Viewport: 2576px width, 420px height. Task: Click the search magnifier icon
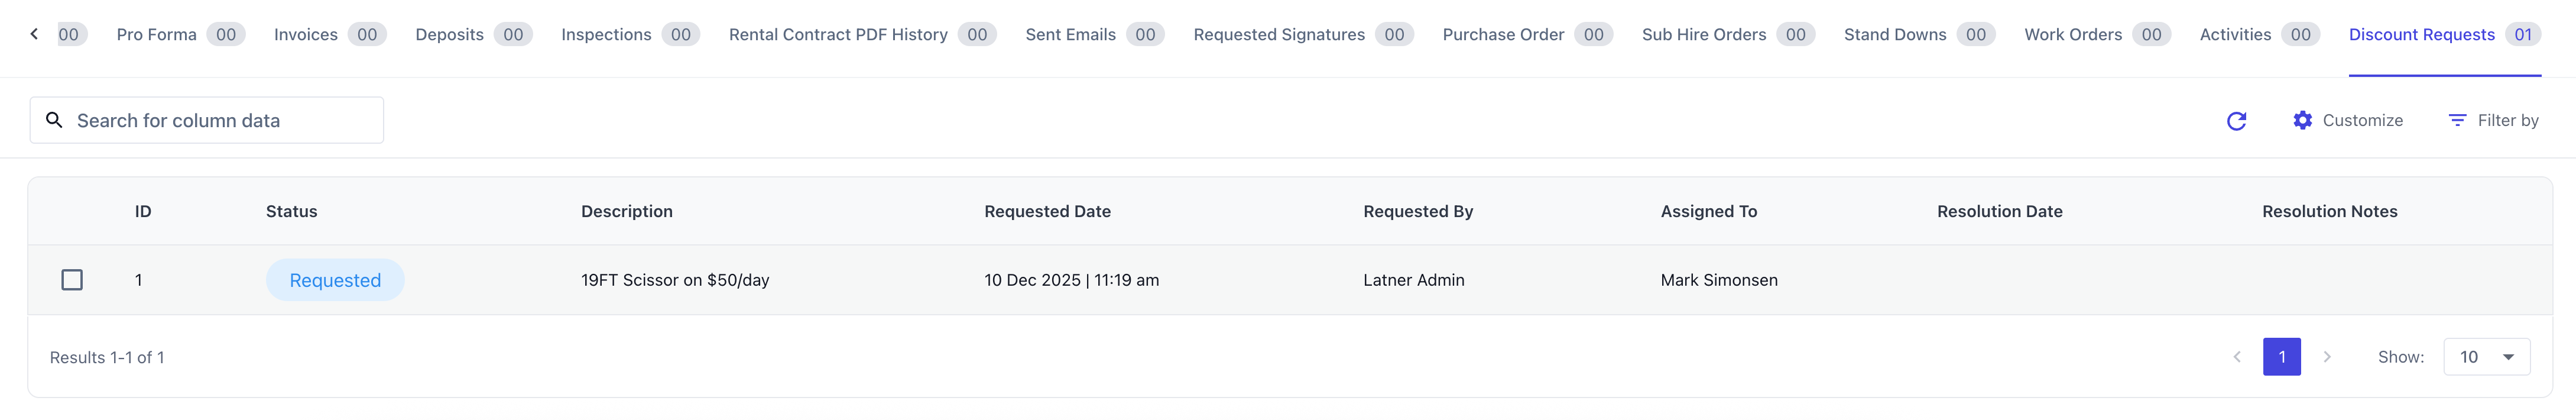tap(55, 121)
